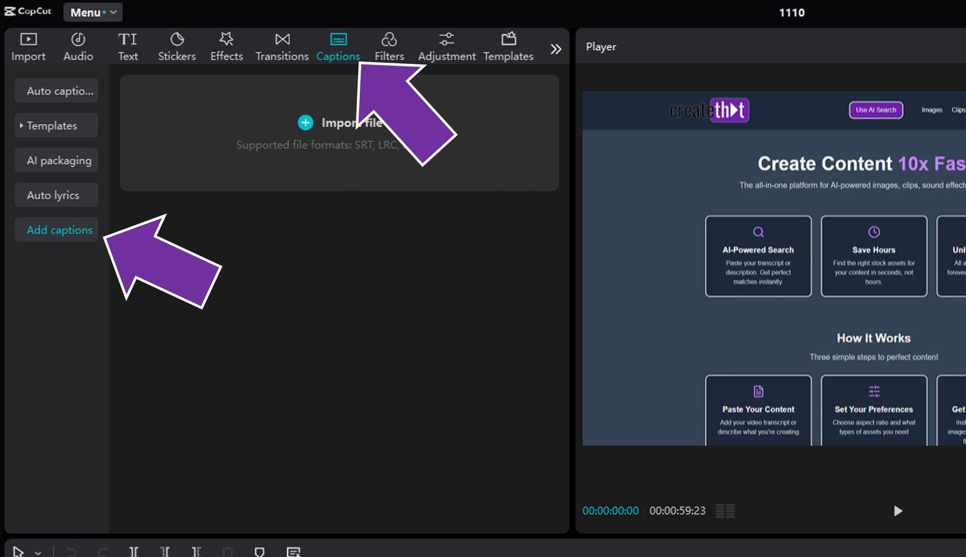
Task: Choose the Select pointer tool
Action: click(19, 551)
